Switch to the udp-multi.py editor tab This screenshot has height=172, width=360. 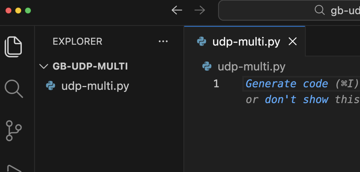[246, 42]
